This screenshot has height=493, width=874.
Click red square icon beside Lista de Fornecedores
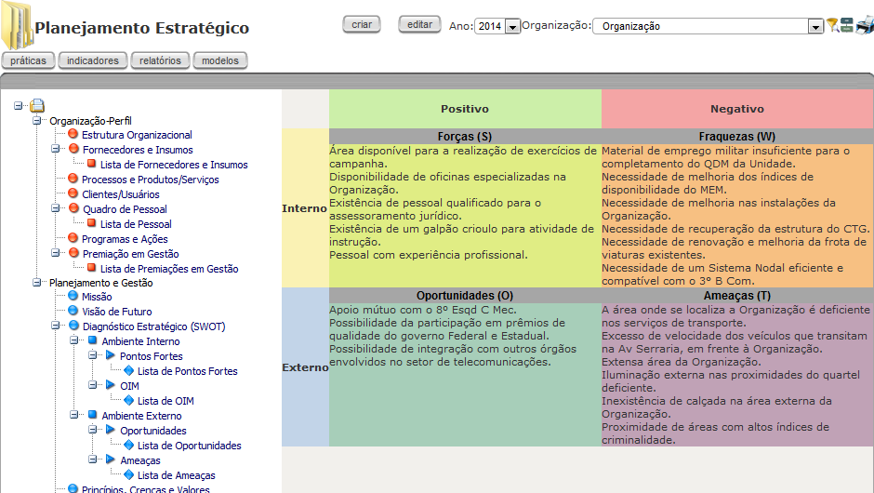[91, 164]
